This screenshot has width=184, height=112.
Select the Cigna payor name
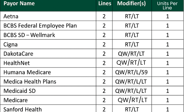[x=10, y=45]
